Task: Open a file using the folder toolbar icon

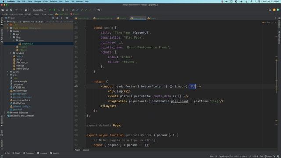Action: coord(3,10)
